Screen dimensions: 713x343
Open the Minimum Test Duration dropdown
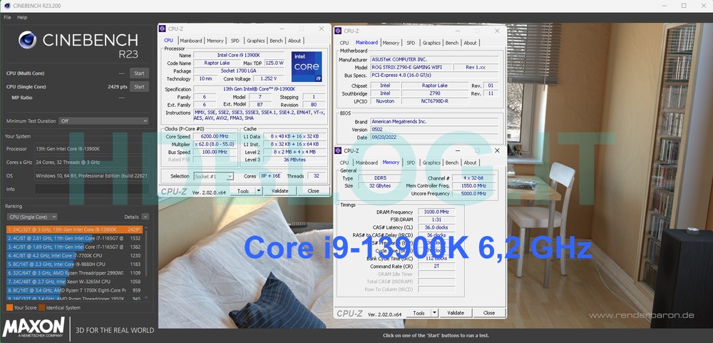pos(103,121)
